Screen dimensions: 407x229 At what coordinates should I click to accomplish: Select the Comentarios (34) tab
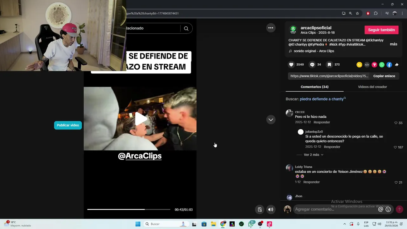(x=314, y=87)
